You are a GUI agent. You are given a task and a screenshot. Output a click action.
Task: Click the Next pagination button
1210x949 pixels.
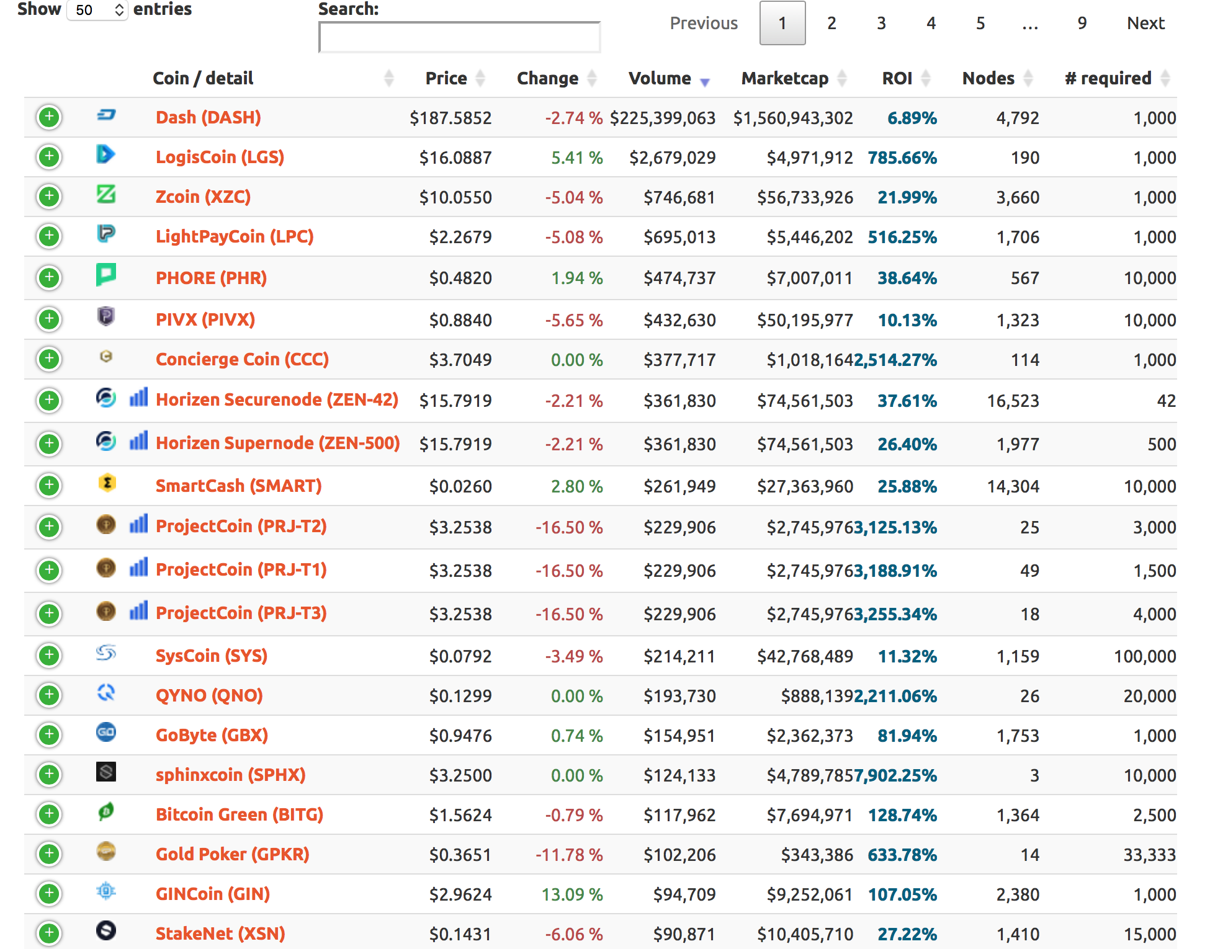coord(1145,24)
